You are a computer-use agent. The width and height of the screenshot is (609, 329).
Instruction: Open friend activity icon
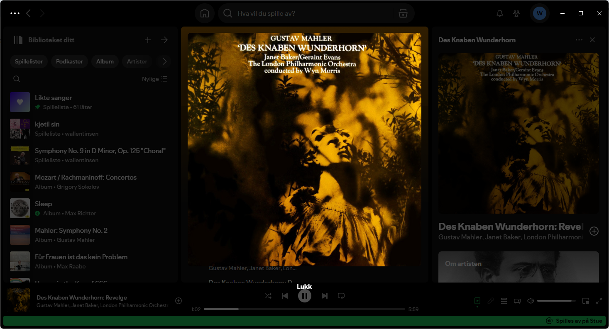point(516,13)
